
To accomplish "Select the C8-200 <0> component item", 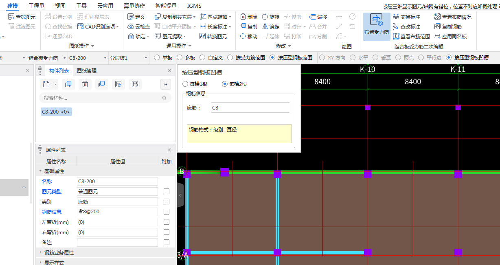I will point(56,112).
